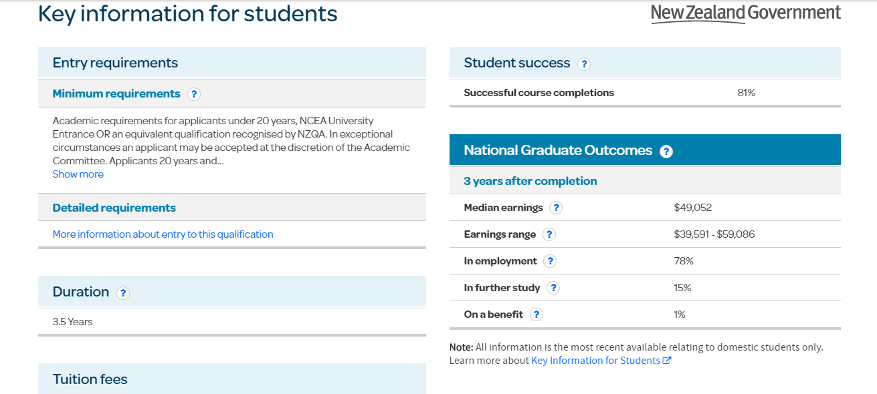Select the 1% on a benefit value
The image size is (877, 394).
click(x=680, y=315)
